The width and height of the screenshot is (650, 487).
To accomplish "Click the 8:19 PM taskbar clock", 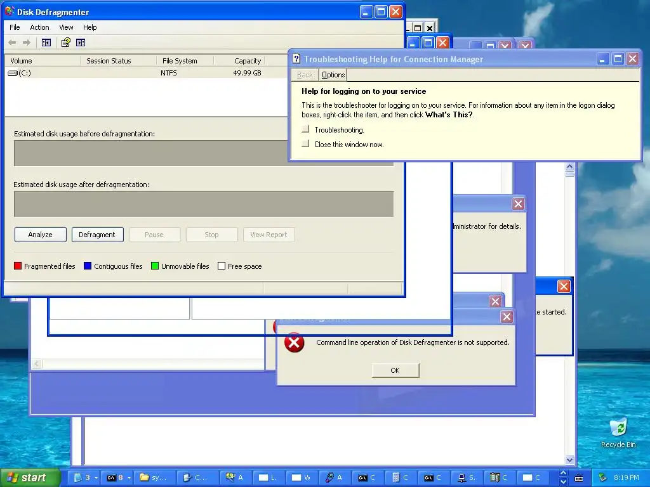I will coord(627,477).
